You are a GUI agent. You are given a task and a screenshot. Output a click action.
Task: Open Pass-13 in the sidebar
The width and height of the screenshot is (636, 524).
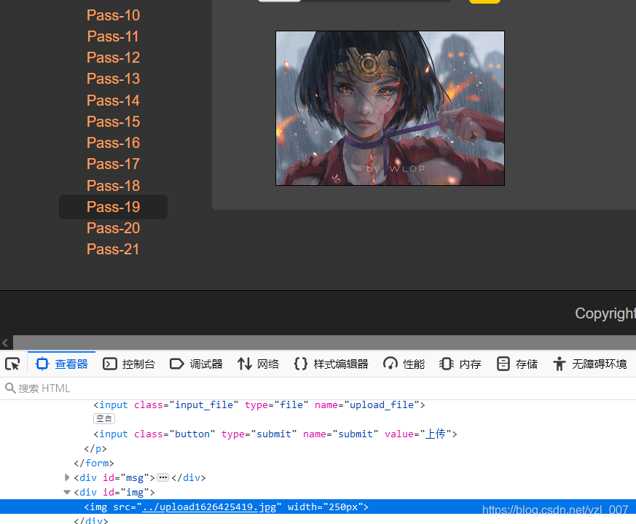click(x=113, y=78)
